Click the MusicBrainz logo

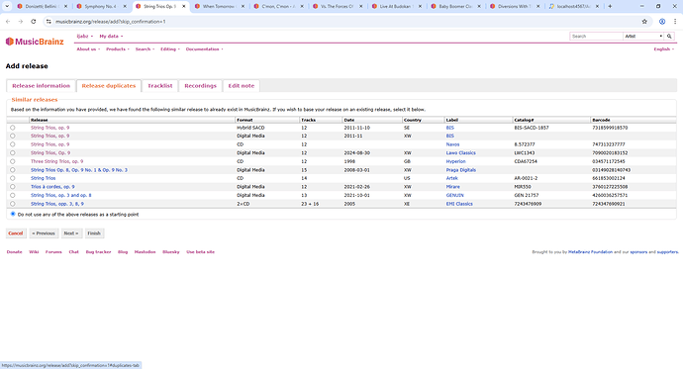[x=35, y=42]
